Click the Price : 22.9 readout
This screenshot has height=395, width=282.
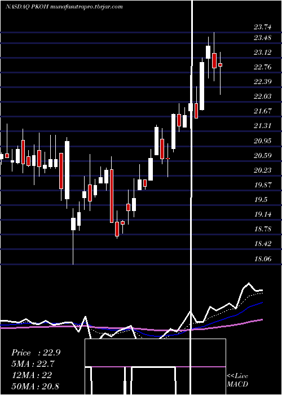click(36, 353)
